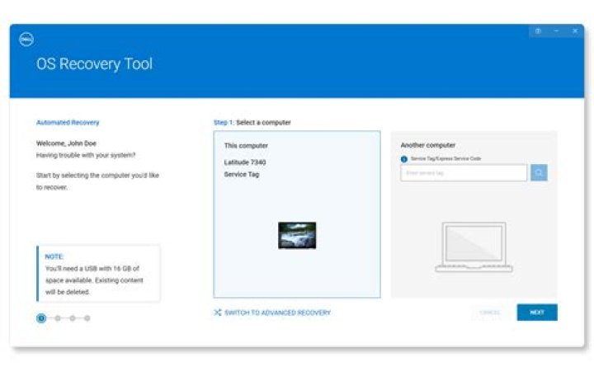
Task: Close the OS Recovery Tool window
Action: point(575,31)
